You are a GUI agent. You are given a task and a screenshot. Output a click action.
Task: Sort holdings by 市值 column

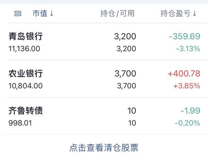(x=40, y=14)
